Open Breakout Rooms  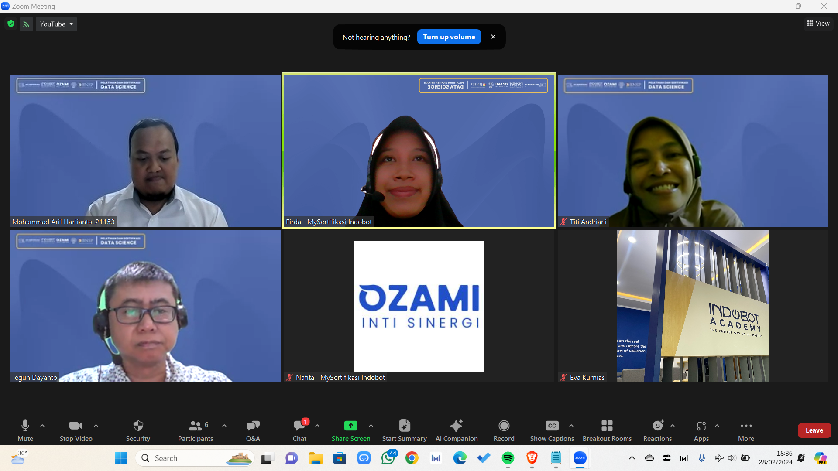(607, 430)
